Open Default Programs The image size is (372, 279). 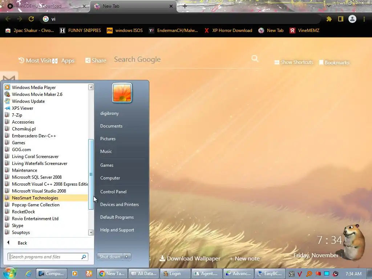click(x=117, y=217)
